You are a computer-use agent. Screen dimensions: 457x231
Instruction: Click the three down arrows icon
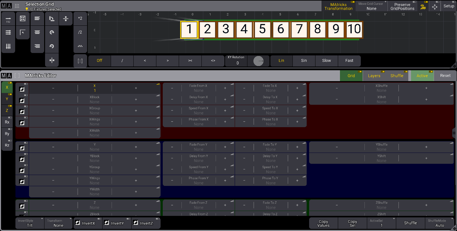click(x=8, y=46)
